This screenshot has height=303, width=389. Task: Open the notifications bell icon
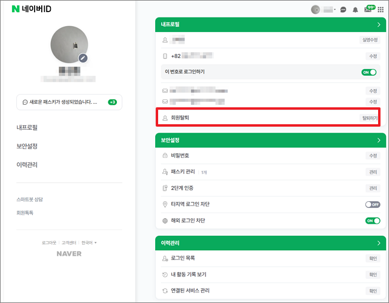click(x=356, y=10)
